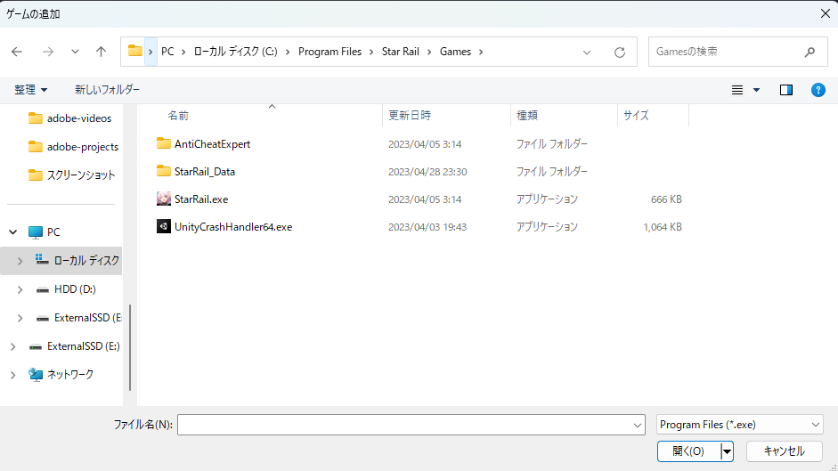This screenshot has width=838, height=471.
Task: Click the AntiCheatExpert folder icon
Action: pyautogui.click(x=164, y=143)
